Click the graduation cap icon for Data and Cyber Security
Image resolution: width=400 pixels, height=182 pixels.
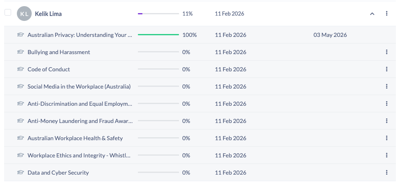point(21,172)
